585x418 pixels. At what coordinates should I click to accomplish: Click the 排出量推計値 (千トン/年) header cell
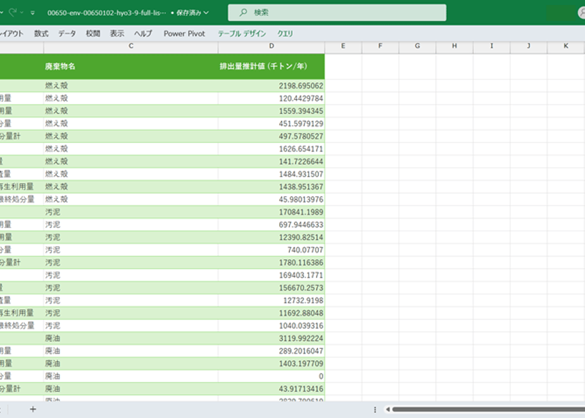point(271,66)
